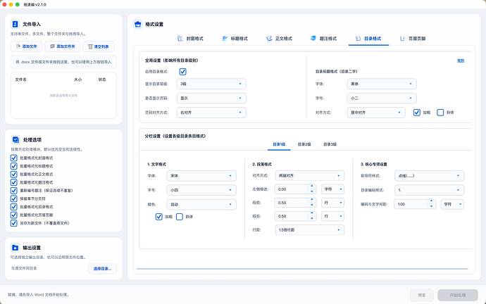Click the 预览 button in bottom bar
The height and width of the screenshot is (304, 486).
coord(421,295)
